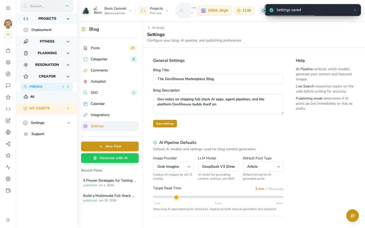
Task: Open the grid apps icon in left rail
Action: 8,8
